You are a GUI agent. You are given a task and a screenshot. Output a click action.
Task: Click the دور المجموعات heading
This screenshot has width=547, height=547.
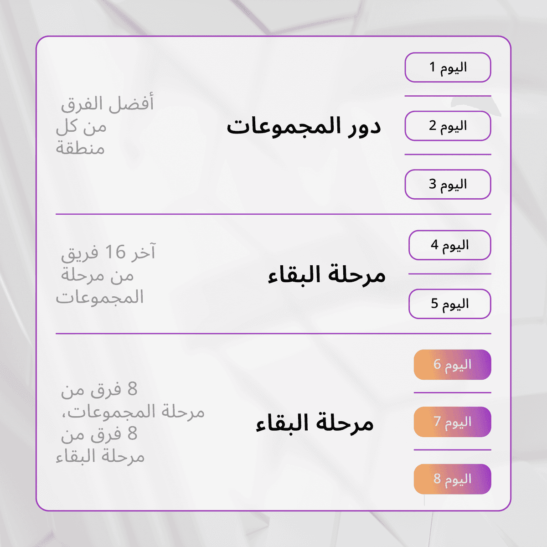pos(304,126)
